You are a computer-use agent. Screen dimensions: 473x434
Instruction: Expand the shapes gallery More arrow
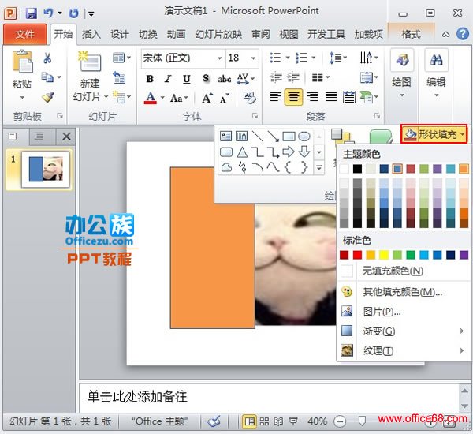318,167
